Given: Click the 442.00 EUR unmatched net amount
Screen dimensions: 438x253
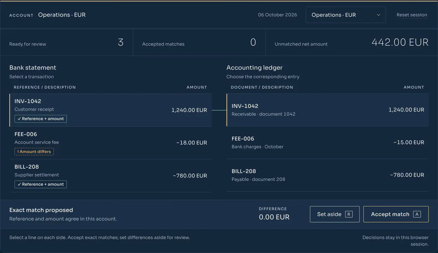Looking at the screenshot, I should tap(400, 42).
